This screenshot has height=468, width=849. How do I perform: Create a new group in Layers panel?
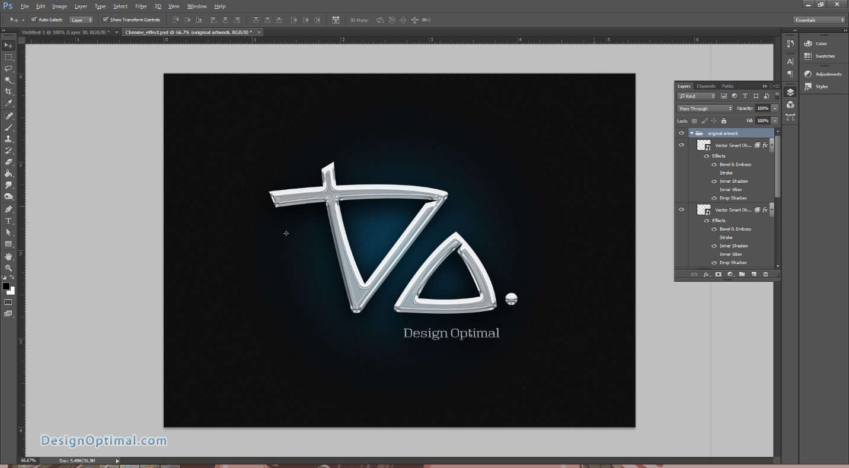point(742,275)
